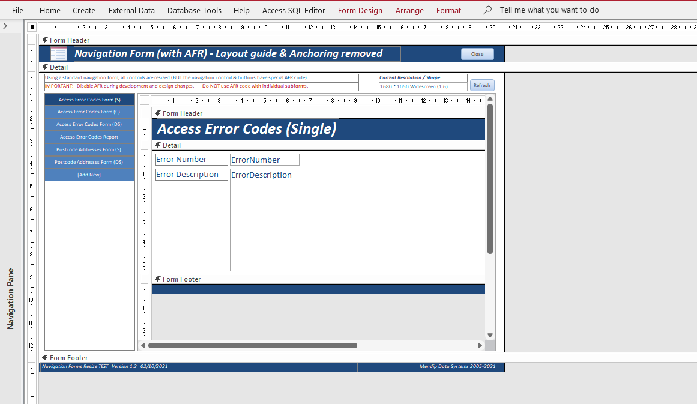Select the 'Access Error Codes (Single)' title label
Viewport: 697px width, 404px height.
tap(247, 129)
